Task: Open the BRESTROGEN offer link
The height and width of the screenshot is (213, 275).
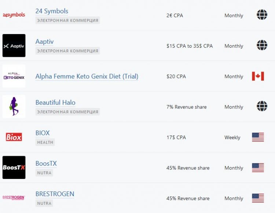Action: [55, 194]
